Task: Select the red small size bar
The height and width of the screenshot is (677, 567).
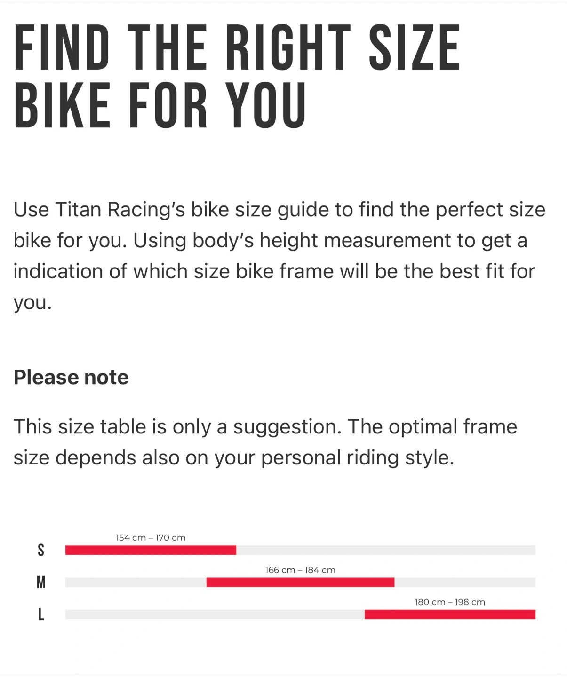Action: [x=151, y=550]
